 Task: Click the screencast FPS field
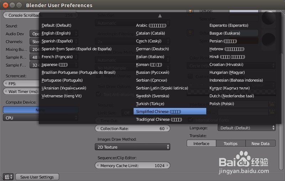41,84
